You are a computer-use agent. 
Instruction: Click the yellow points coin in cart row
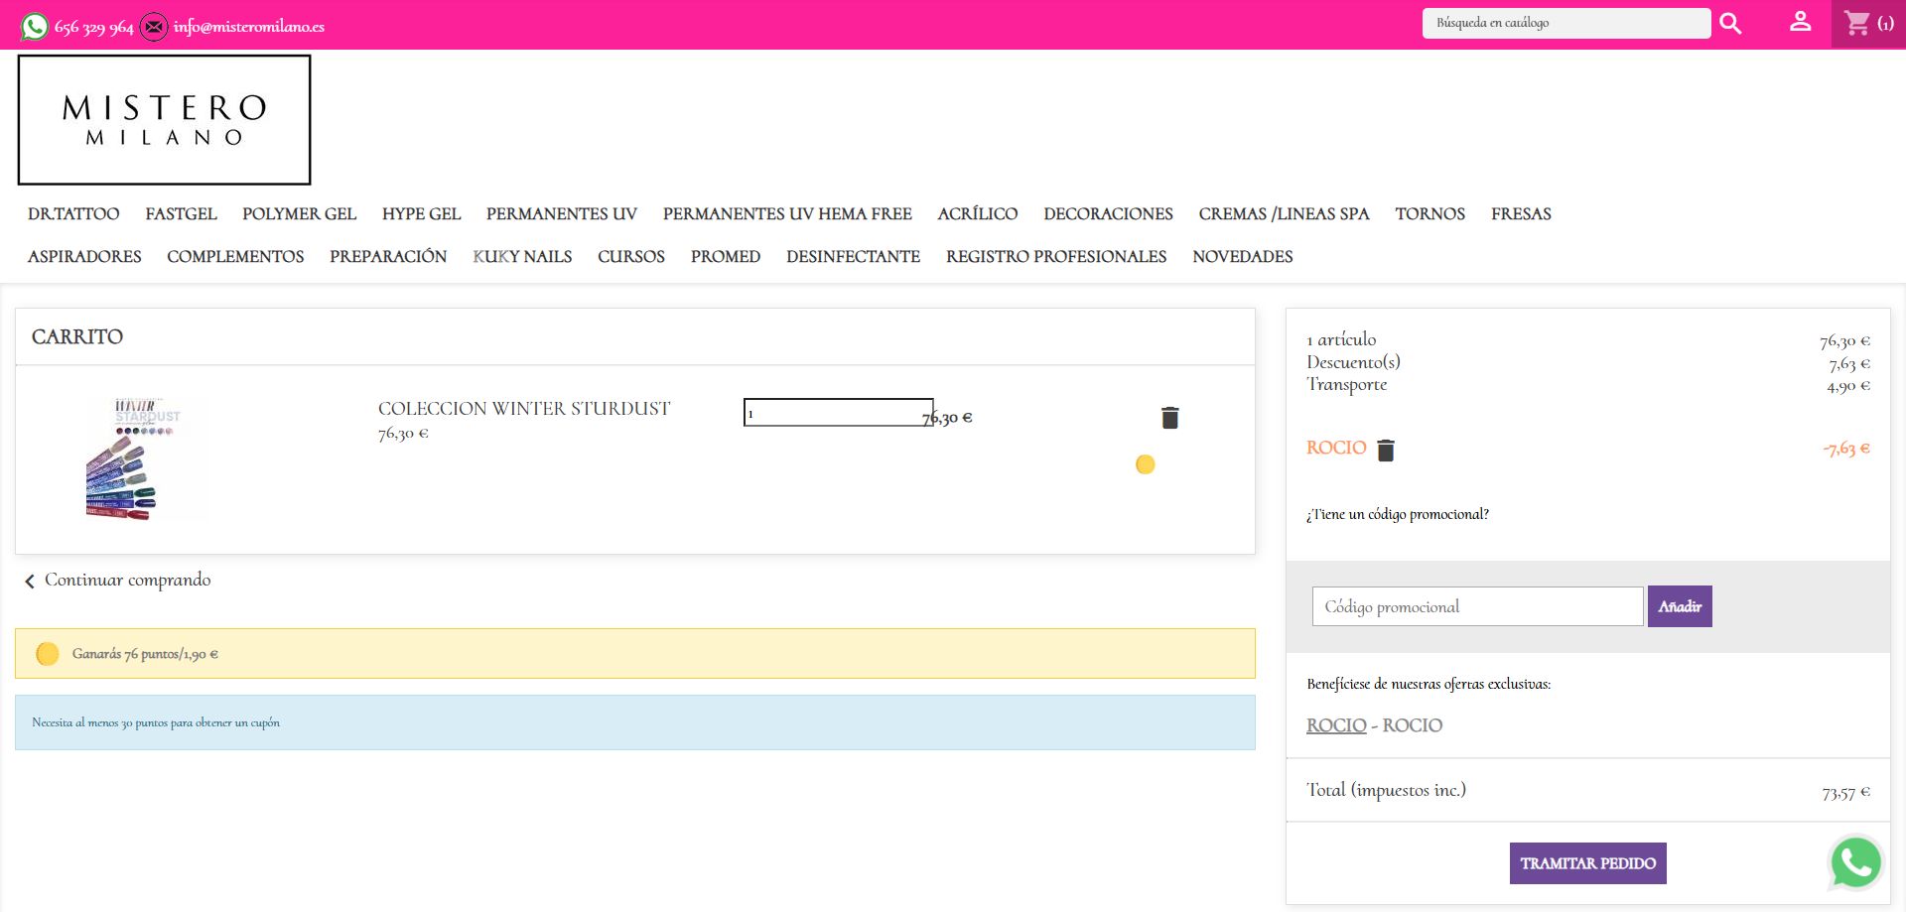point(1145,464)
